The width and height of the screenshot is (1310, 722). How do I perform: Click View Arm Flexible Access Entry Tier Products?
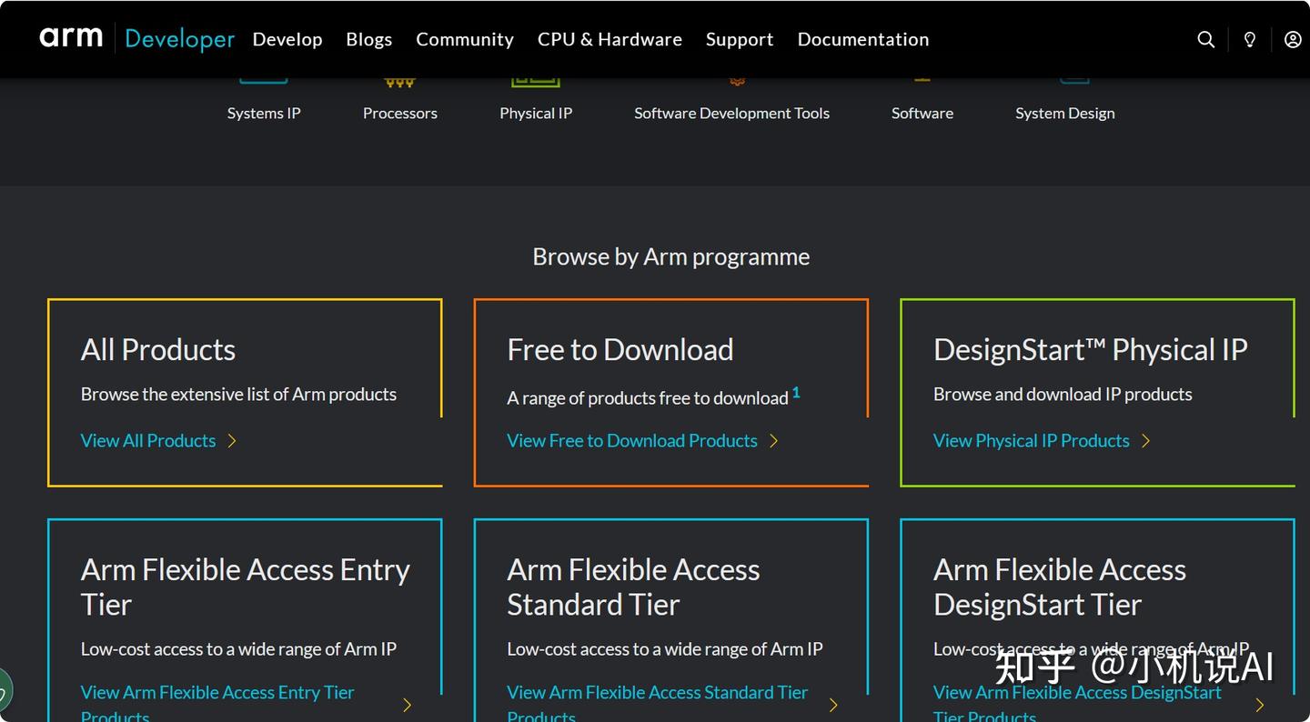click(x=217, y=703)
